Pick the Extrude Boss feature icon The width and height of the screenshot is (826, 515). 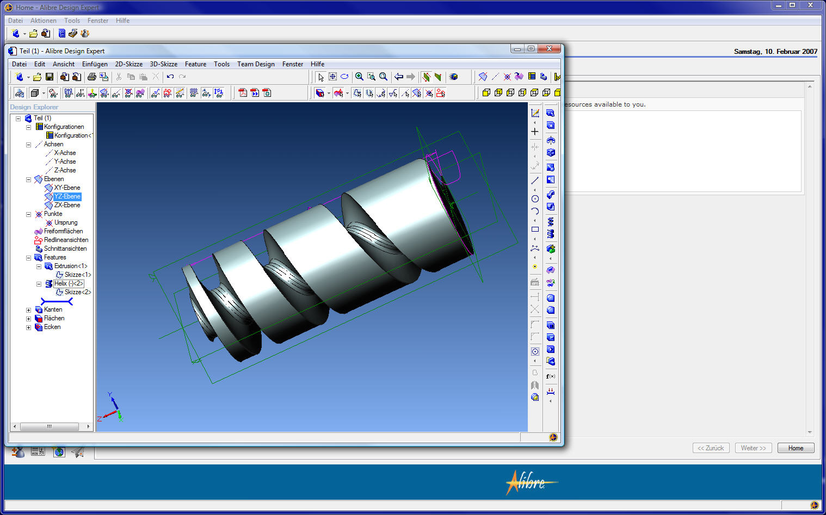pos(551,113)
